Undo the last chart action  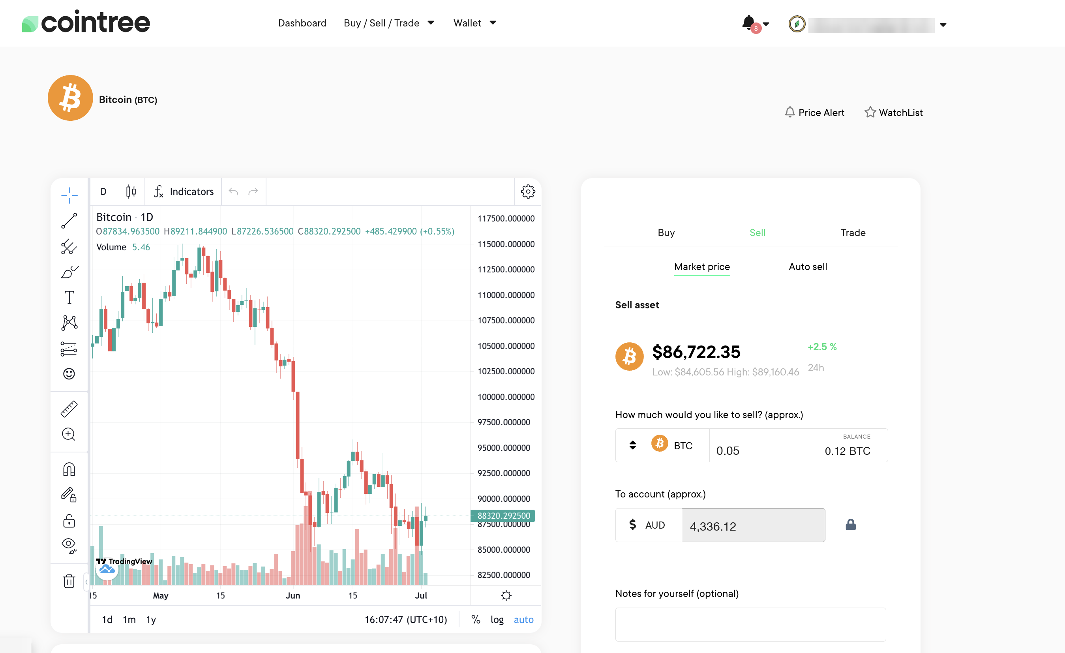tap(233, 191)
